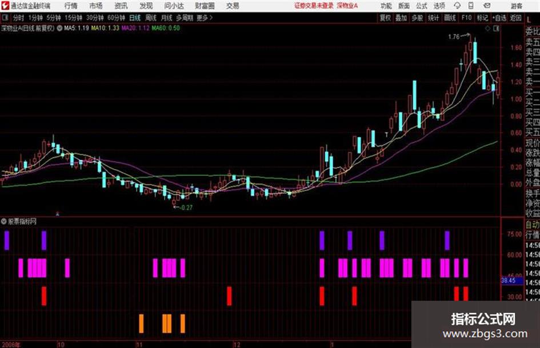Click the 深物业A stock name in title bar

[347, 6]
